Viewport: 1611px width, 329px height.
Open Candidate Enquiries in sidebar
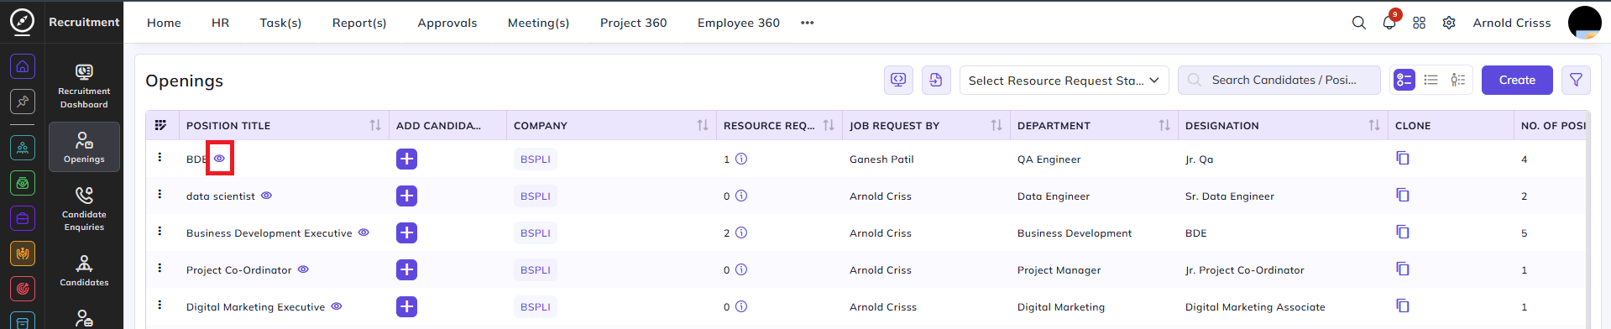[x=84, y=209]
